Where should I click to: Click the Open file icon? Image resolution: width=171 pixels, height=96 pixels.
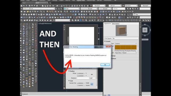point(24,6)
